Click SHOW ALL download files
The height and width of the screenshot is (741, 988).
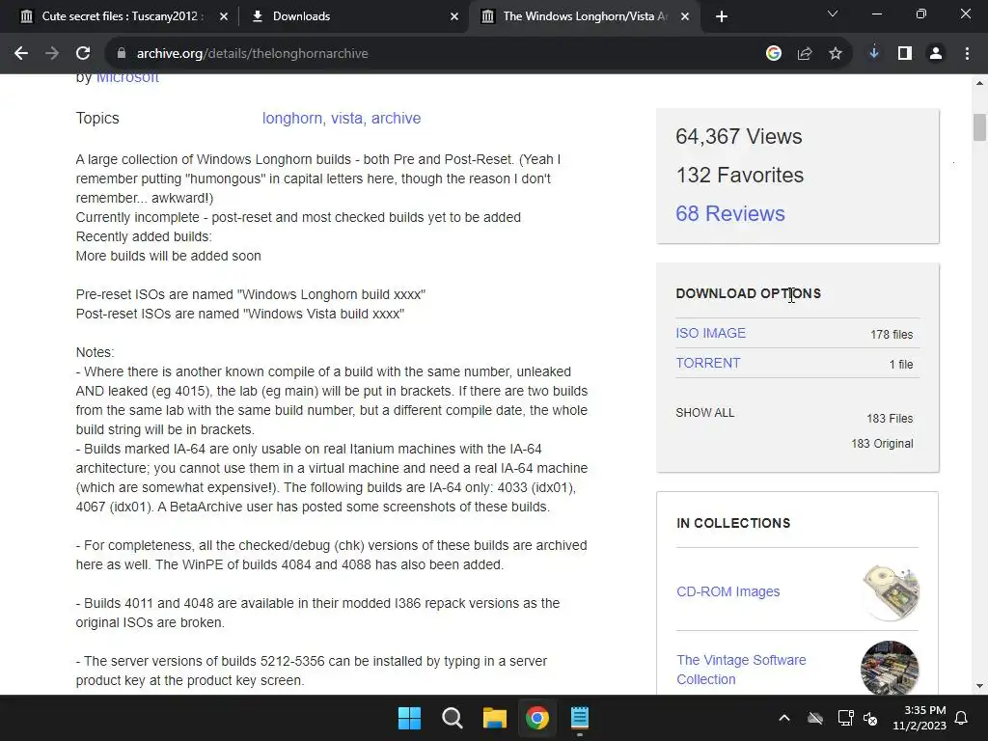[705, 413]
